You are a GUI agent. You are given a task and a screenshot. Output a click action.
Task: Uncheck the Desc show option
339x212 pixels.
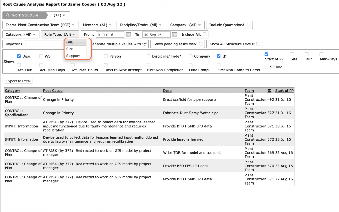tap(19, 56)
